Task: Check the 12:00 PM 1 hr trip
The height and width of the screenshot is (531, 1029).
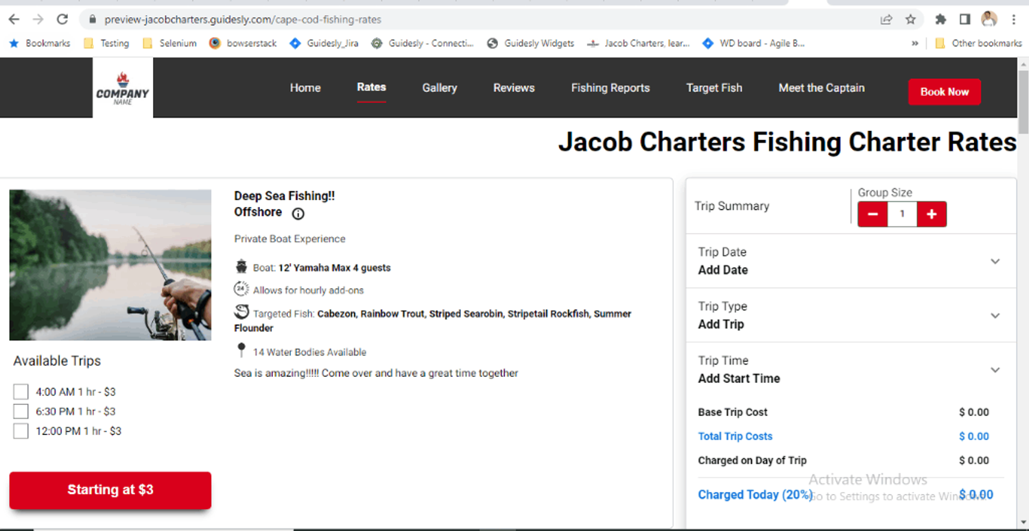Action: coord(21,431)
